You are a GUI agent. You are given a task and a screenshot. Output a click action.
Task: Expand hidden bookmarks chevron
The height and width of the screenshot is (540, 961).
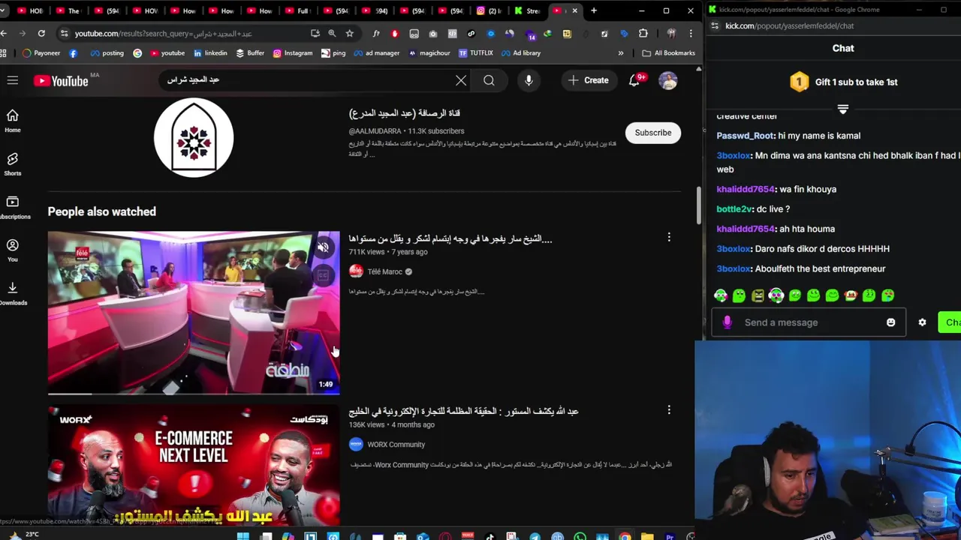[x=621, y=53]
